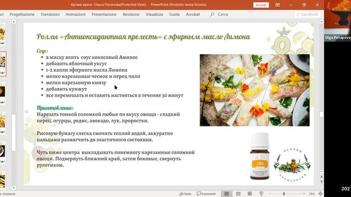Click zoom out minus button

(270, 194)
